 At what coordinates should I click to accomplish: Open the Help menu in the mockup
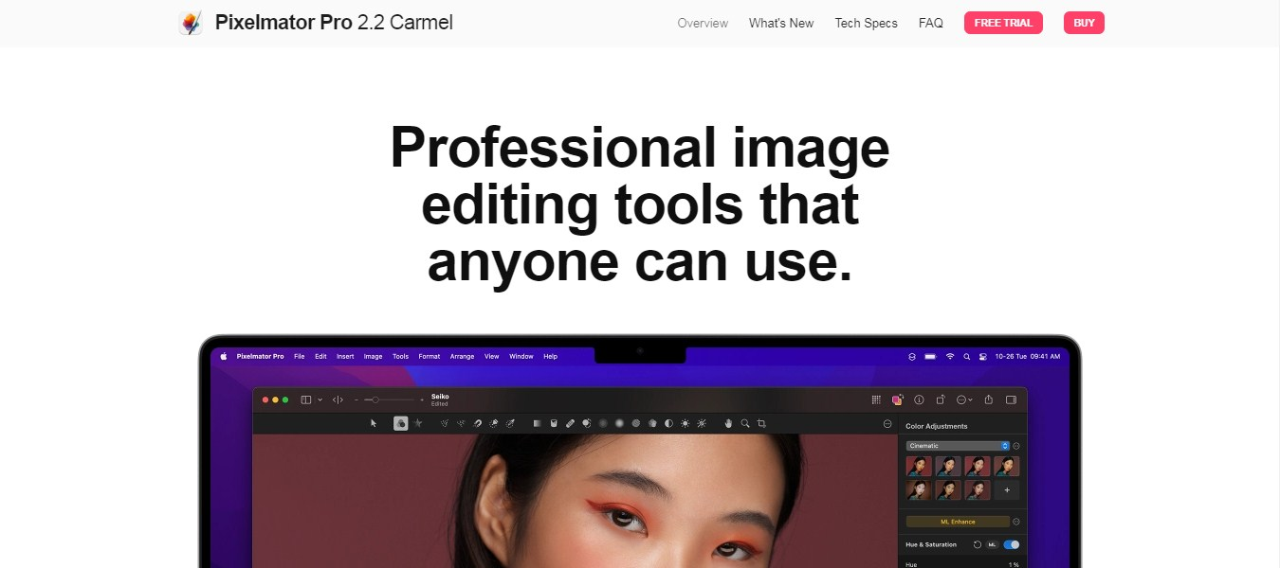tap(550, 357)
